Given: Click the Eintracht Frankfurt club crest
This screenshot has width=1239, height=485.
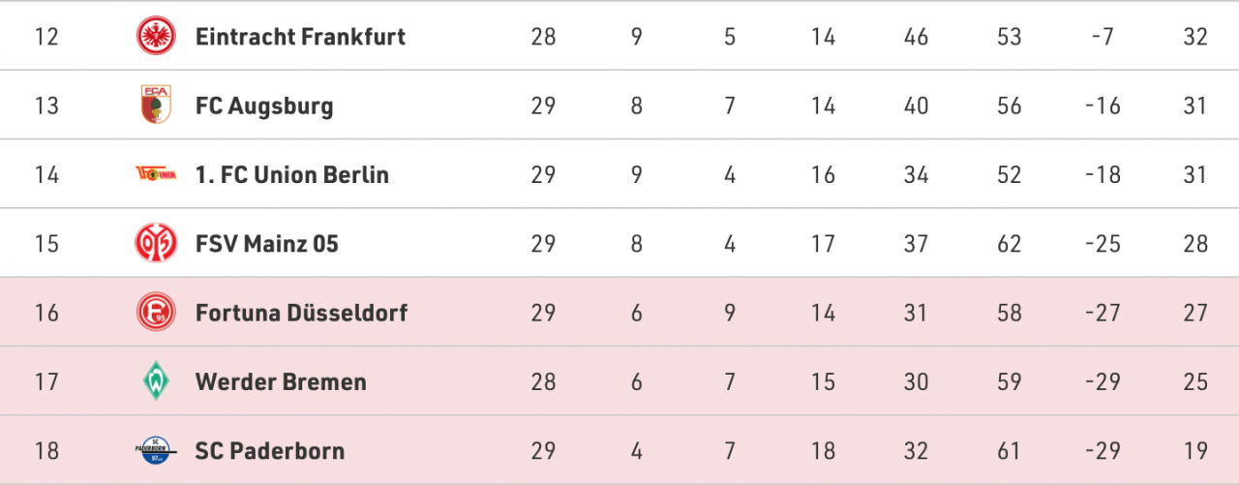Looking at the screenshot, I should pos(155,37).
